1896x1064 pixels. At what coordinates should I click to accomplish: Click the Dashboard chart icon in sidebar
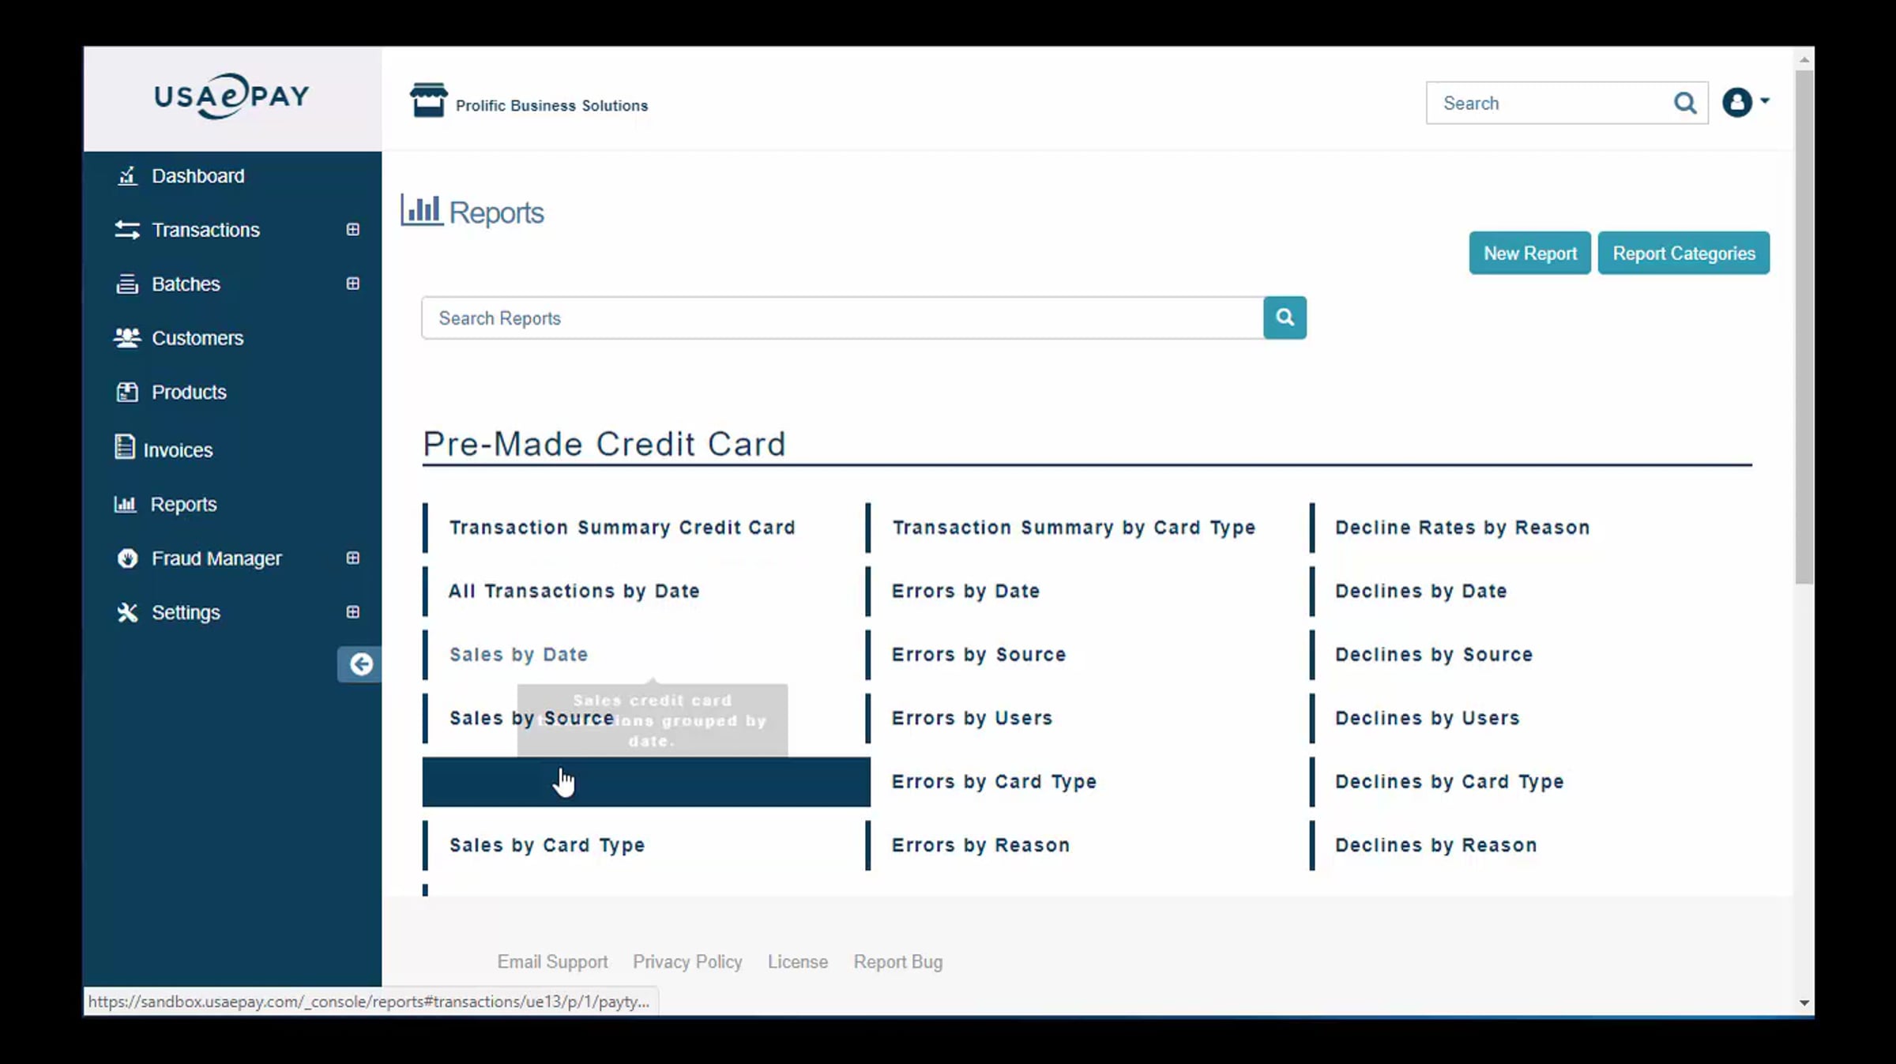click(x=126, y=176)
